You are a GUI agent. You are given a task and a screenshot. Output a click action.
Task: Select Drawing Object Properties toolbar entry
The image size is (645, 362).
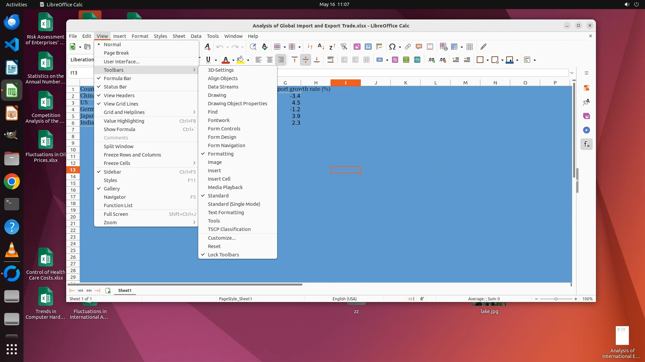(237, 104)
